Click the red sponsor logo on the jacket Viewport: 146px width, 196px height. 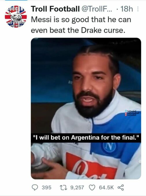91,166
